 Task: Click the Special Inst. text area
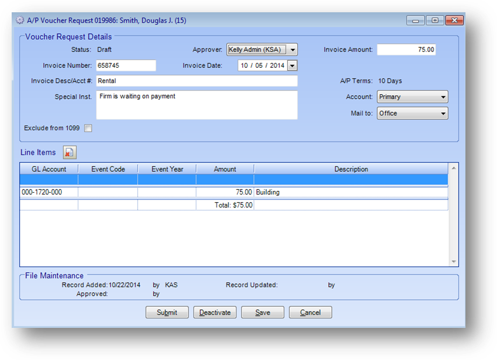pyautogui.click(x=197, y=105)
